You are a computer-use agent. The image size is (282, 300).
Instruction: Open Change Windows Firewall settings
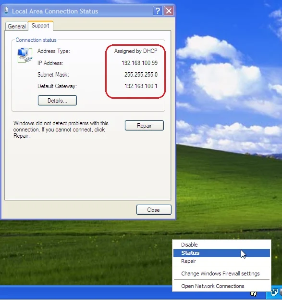(221, 274)
